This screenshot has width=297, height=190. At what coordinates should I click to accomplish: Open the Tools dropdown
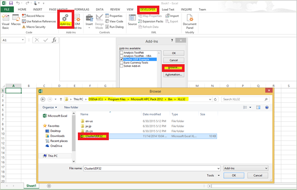tap(213, 176)
